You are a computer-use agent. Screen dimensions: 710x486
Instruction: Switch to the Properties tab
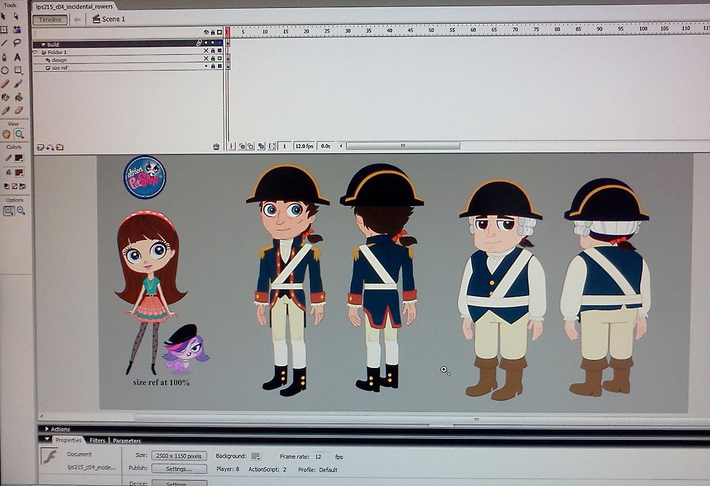(68, 440)
